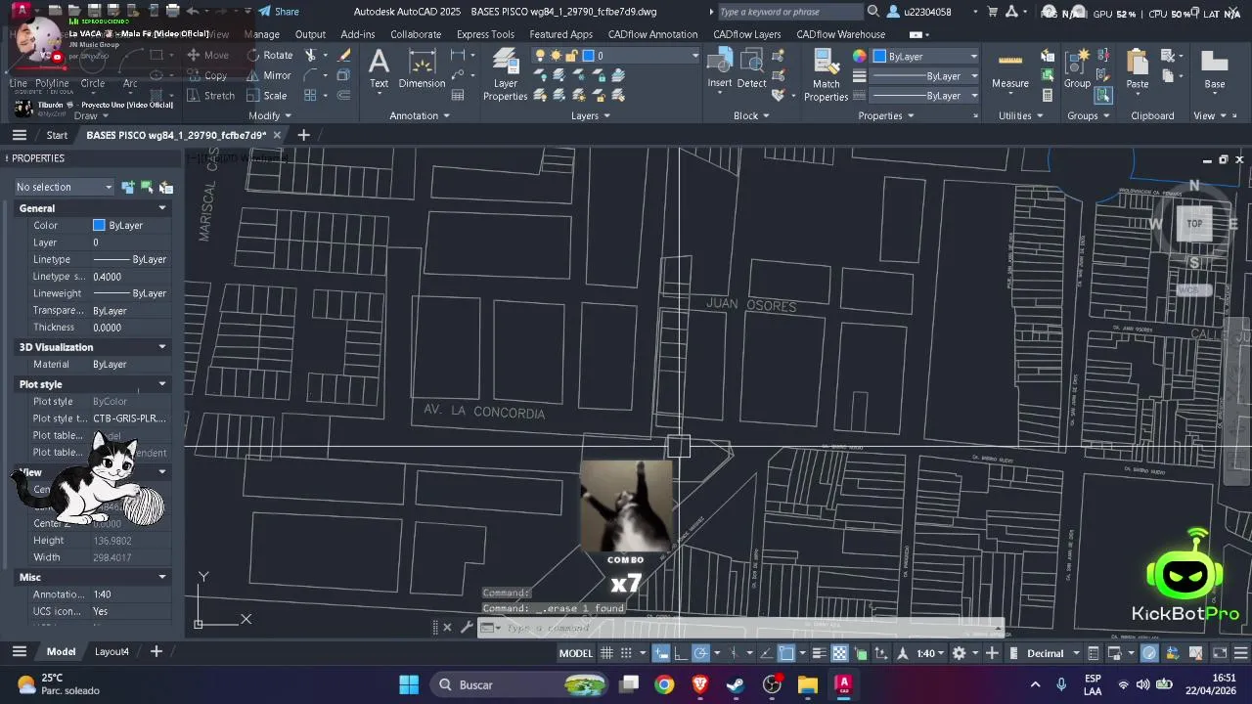Open the Featured Apps tab
Screen dimensions: 1252x704
click(x=561, y=34)
